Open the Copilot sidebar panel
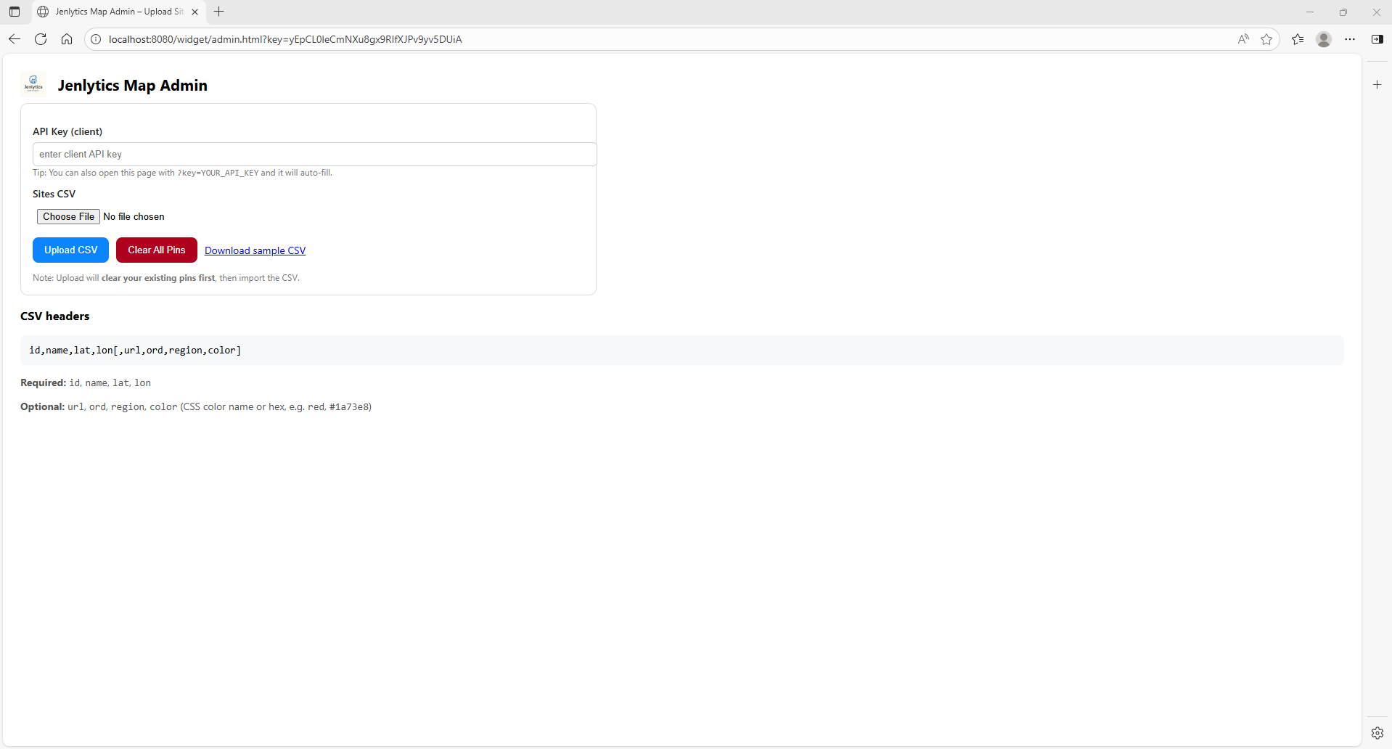This screenshot has width=1392, height=749. tap(1378, 39)
